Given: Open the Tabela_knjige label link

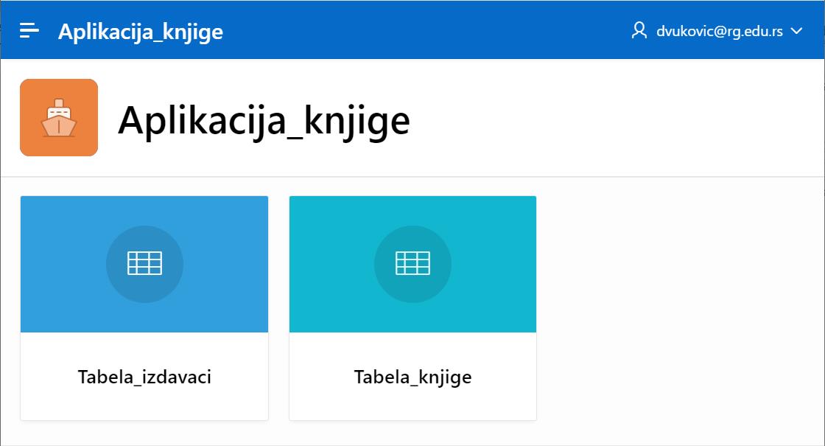Looking at the screenshot, I should 412,377.
